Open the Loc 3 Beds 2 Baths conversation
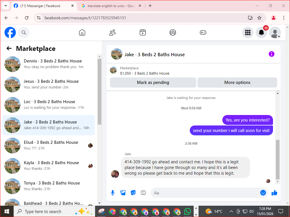 pyautogui.click(x=49, y=105)
